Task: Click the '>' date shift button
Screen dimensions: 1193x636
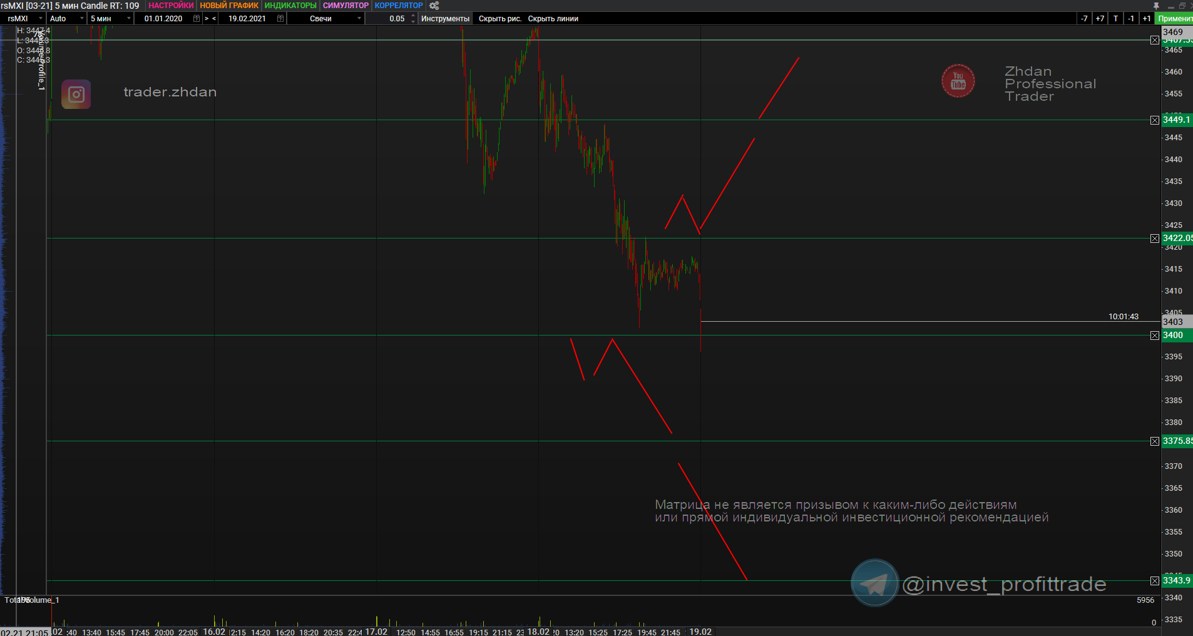Action: [207, 19]
